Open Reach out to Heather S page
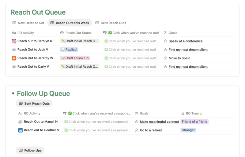 tap(41, 130)
